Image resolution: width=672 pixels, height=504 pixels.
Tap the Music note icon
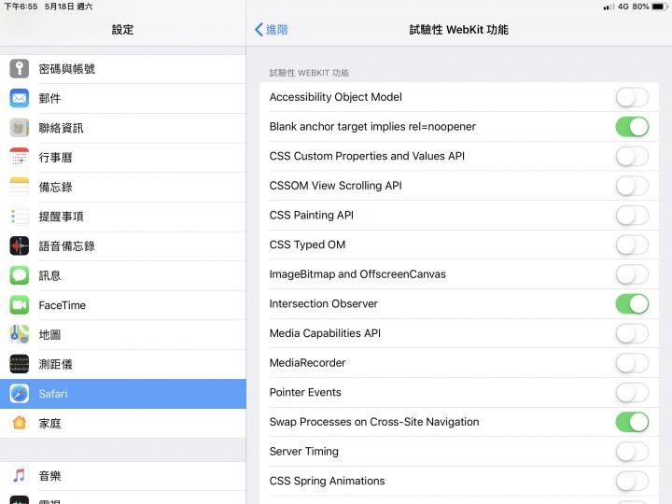pos(20,476)
